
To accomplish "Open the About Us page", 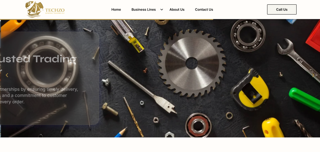I will (x=177, y=10).
